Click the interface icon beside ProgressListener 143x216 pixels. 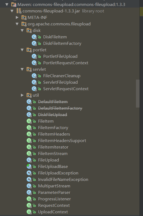pyautogui.click(x=29, y=199)
